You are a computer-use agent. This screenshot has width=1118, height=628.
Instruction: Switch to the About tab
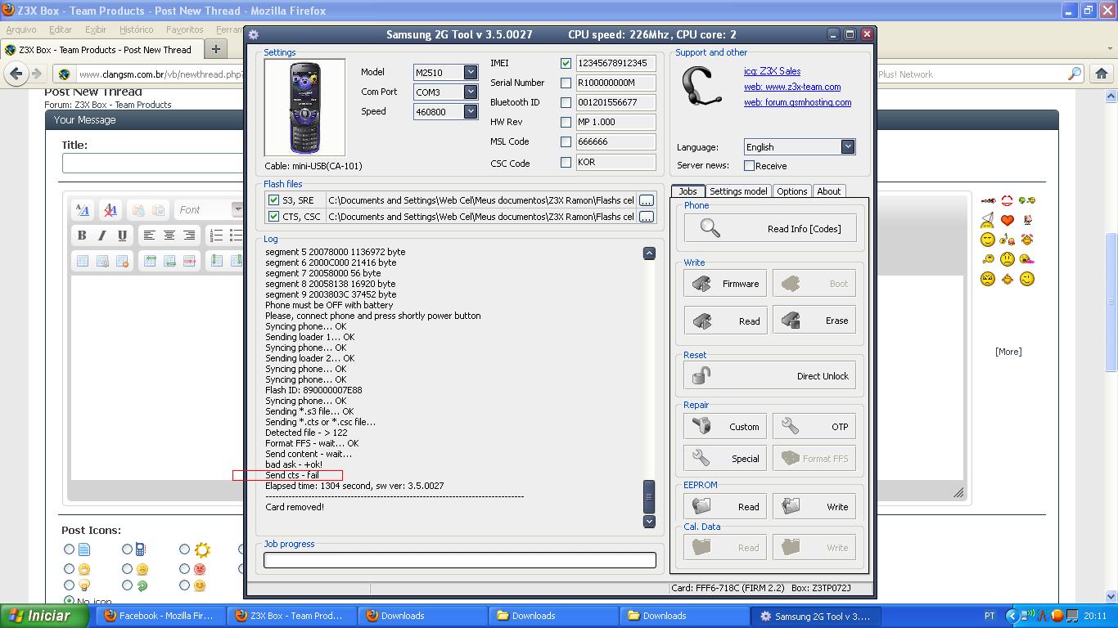[829, 191]
